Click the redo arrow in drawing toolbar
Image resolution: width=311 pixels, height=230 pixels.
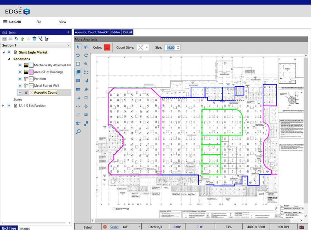coord(86,55)
